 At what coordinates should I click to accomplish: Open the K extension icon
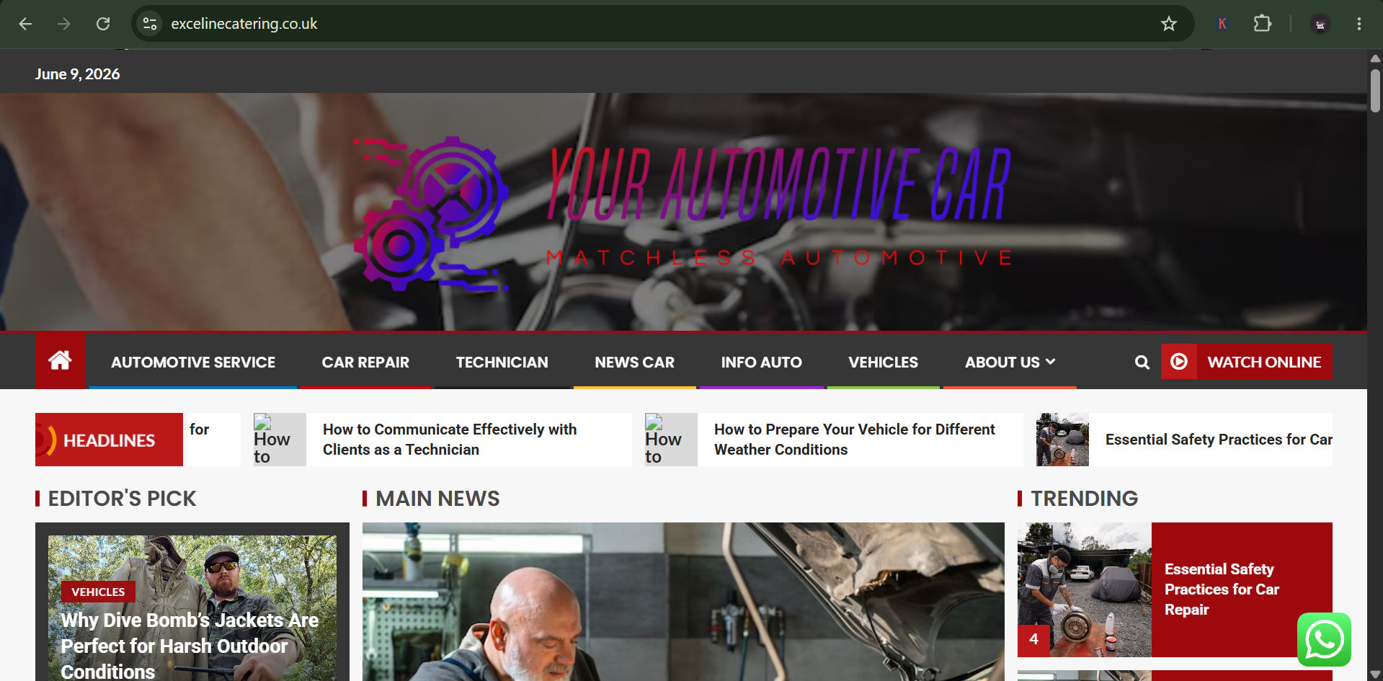(x=1222, y=24)
